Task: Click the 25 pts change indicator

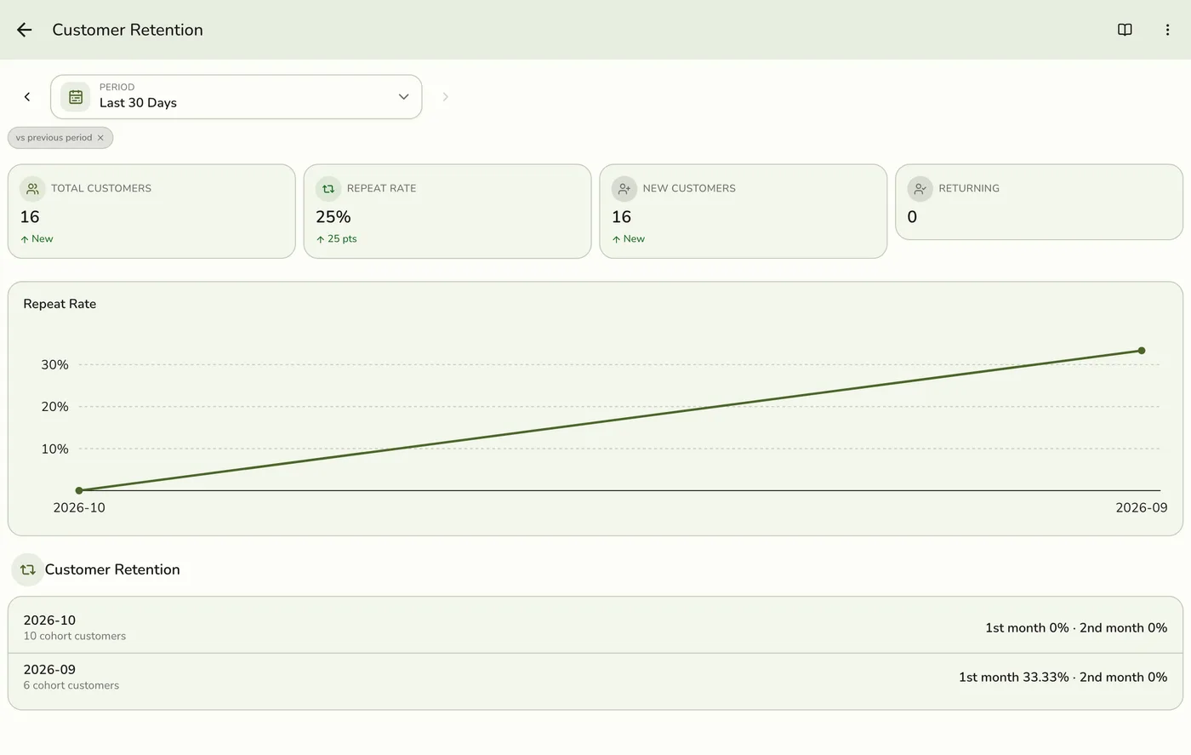Action: point(337,239)
